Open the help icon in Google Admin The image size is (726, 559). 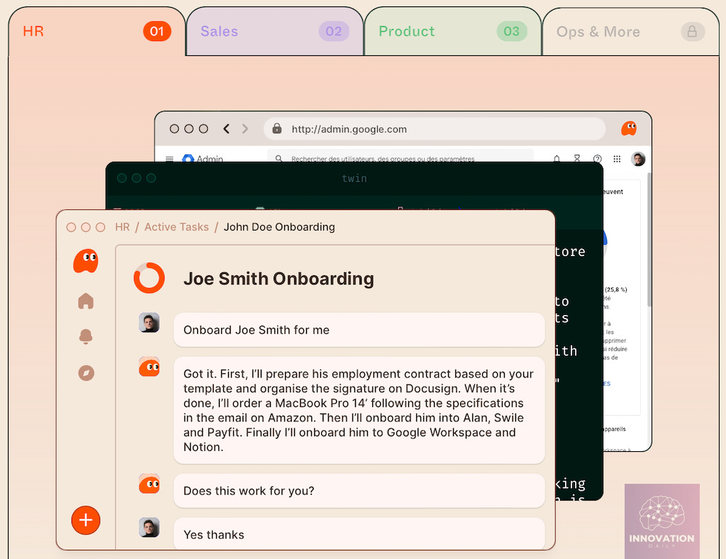[597, 158]
